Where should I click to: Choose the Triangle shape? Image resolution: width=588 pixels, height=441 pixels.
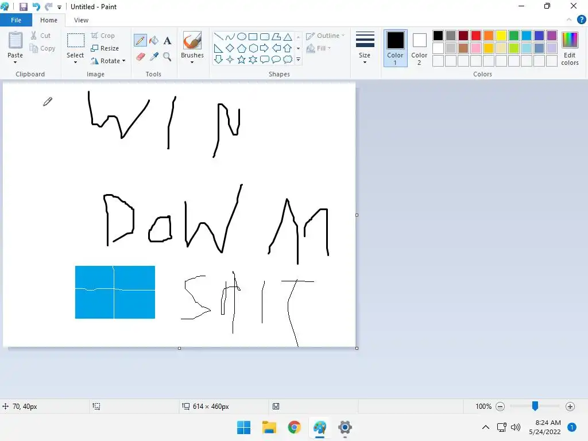point(288,37)
